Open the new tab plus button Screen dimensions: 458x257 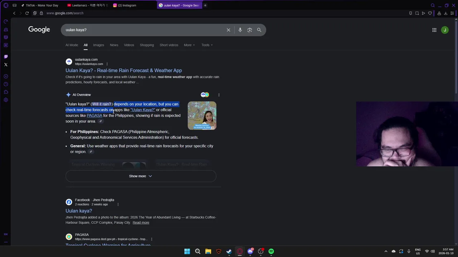(205, 5)
